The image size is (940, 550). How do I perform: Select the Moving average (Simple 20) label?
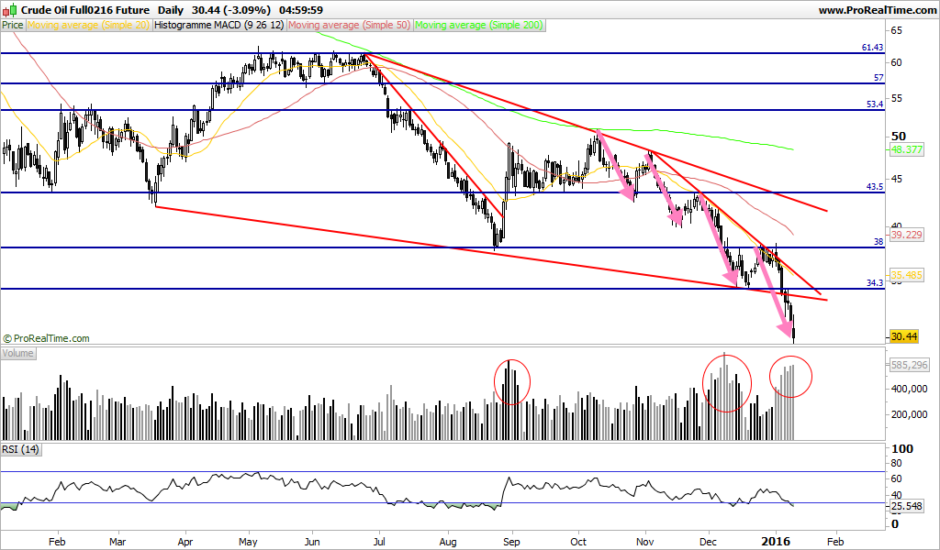pos(88,25)
